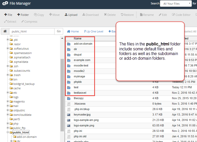Expand the etc folder in sidebar

click(8, 93)
